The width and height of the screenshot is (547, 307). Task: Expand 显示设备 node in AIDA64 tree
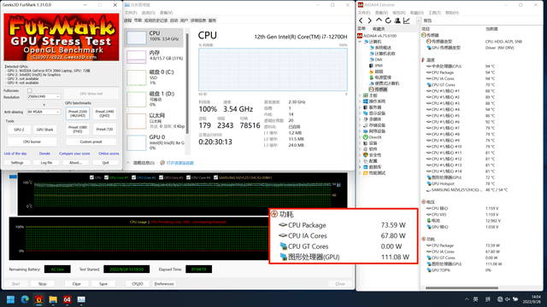point(360,113)
